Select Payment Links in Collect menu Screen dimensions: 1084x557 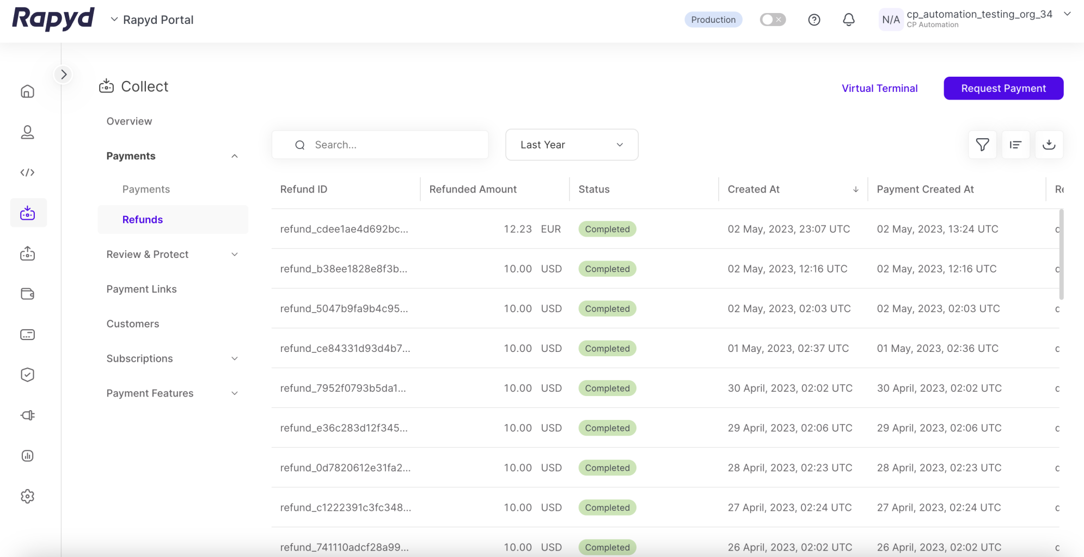coord(142,289)
